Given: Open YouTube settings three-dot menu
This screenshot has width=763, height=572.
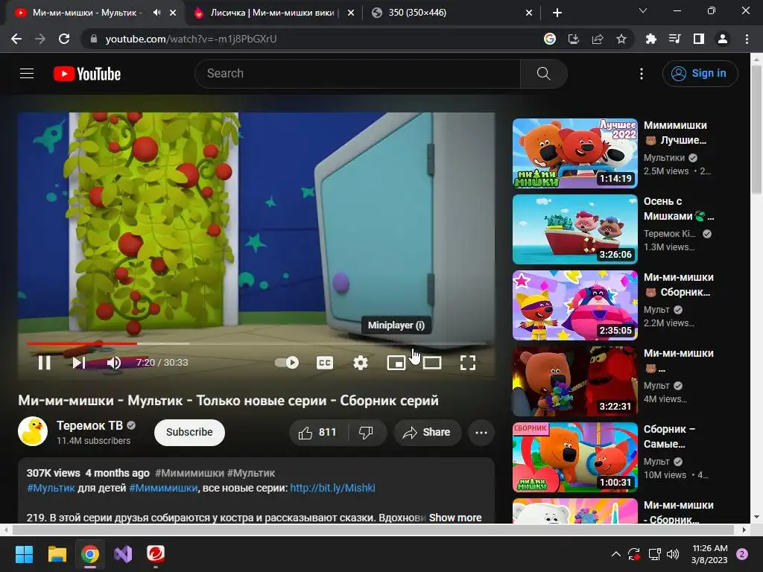Looking at the screenshot, I should tap(642, 74).
